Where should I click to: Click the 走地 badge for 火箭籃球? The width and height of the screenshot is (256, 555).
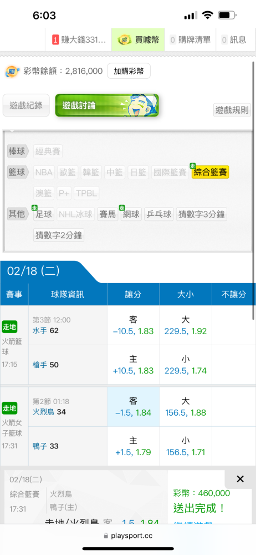click(9, 326)
